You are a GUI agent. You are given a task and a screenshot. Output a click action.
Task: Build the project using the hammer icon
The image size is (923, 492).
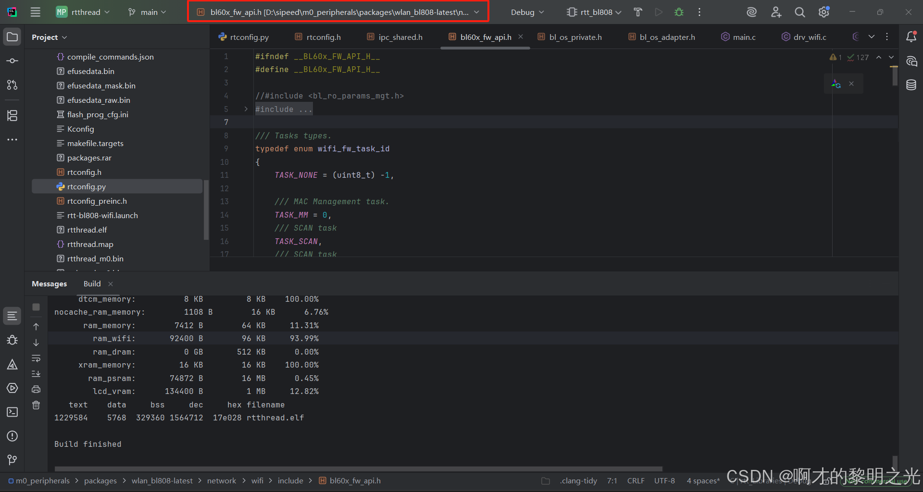point(638,12)
